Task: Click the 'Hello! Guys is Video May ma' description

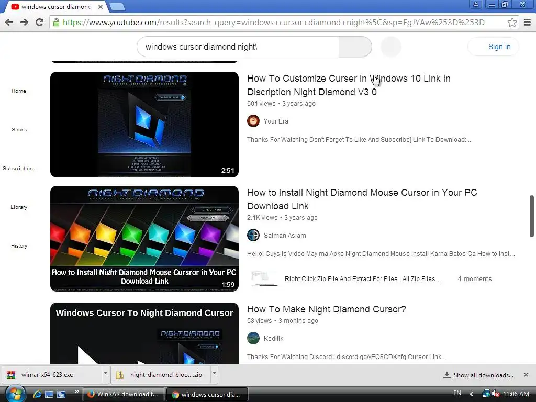Action: pos(381,254)
